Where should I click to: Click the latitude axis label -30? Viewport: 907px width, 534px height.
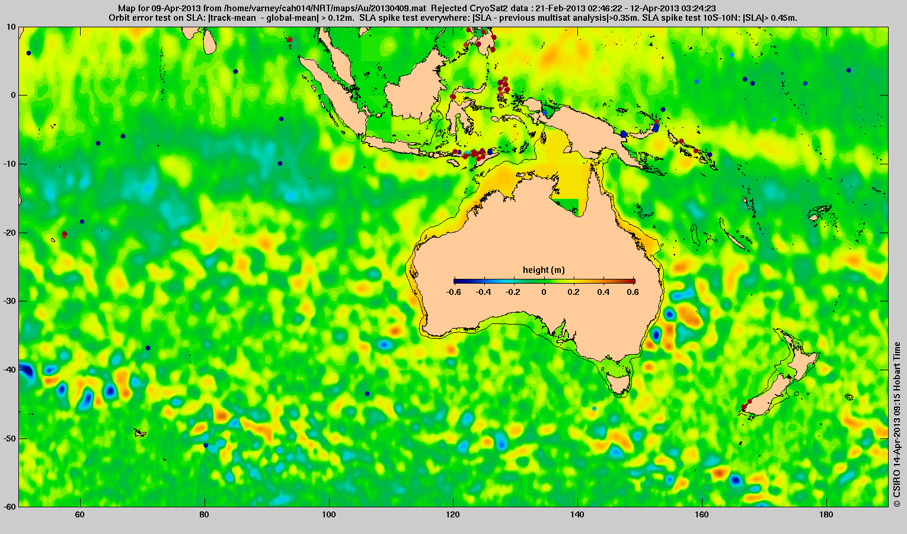9,301
